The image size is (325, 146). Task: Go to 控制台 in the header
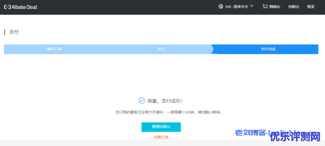tap(294, 7)
